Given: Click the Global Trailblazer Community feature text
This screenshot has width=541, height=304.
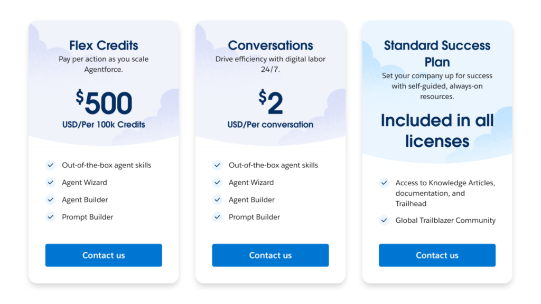Looking at the screenshot, I should [x=445, y=220].
